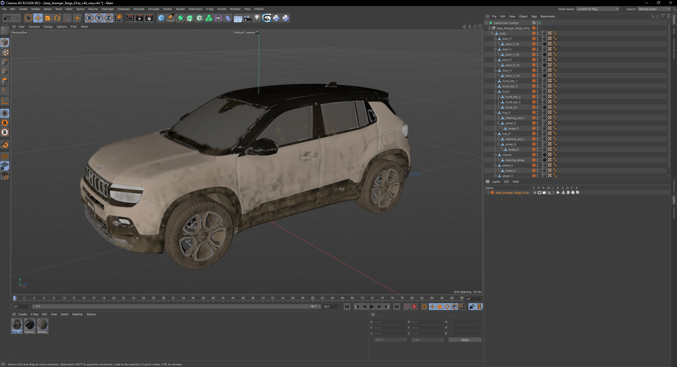The image size is (677, 367).
Task: Open the Extensions menu
Action: pos(196,9)
